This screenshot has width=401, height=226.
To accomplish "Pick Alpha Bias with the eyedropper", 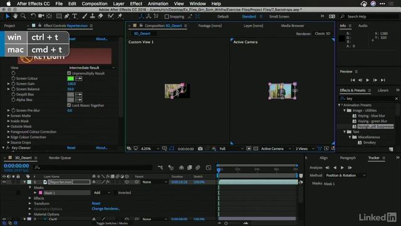I will [x=79, y=100].
